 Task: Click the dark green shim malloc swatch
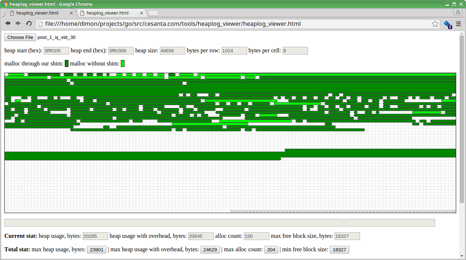click(67, 64)
